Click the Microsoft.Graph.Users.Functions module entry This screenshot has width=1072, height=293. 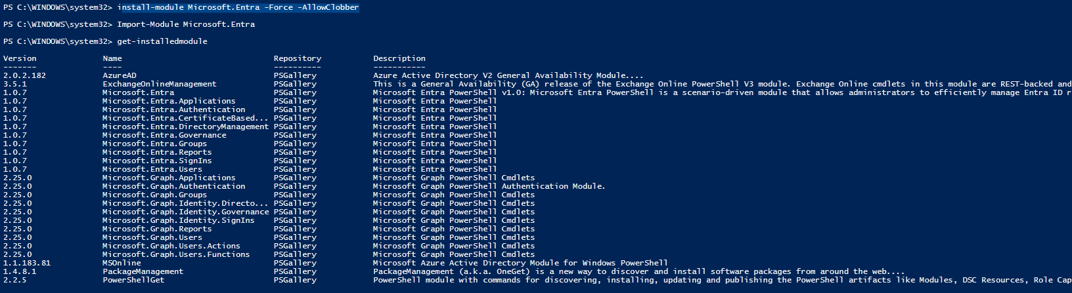pyautogui.click(x=176, y=254)
